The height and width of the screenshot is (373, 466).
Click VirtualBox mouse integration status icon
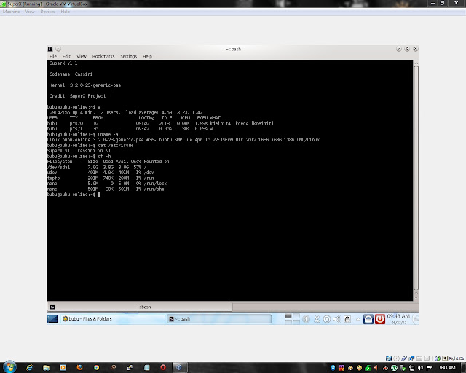[x=438, y=358]
